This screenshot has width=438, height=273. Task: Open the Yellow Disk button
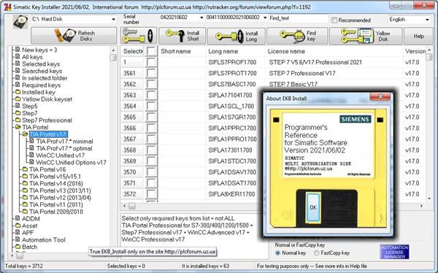[366, 36]
